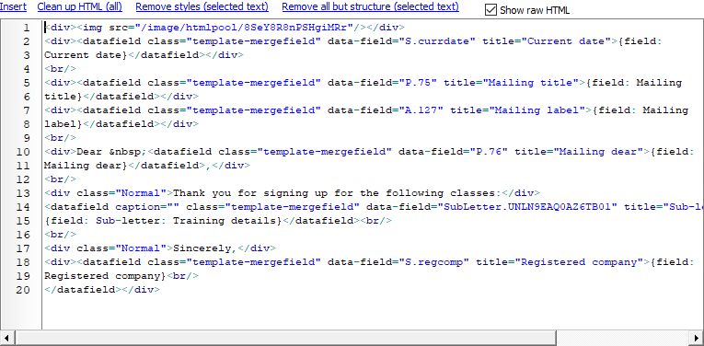Click line number 14 in gutter
The width and height of the screenshot is (704, 346).
22,207
